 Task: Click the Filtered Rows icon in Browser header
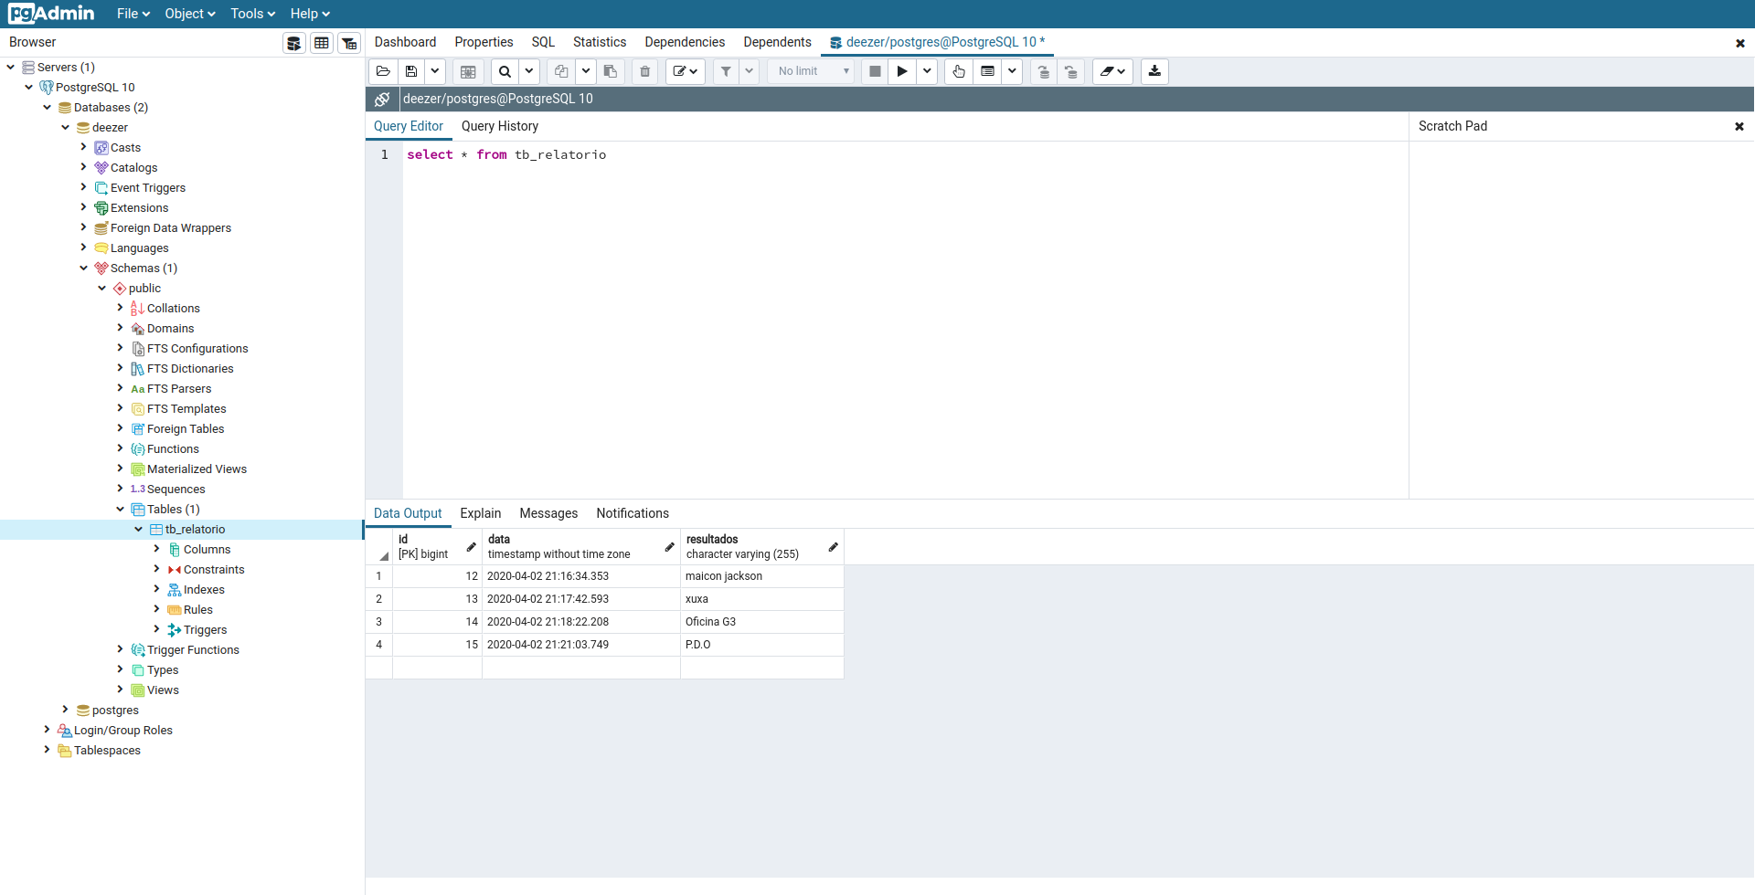pos(349,43)
